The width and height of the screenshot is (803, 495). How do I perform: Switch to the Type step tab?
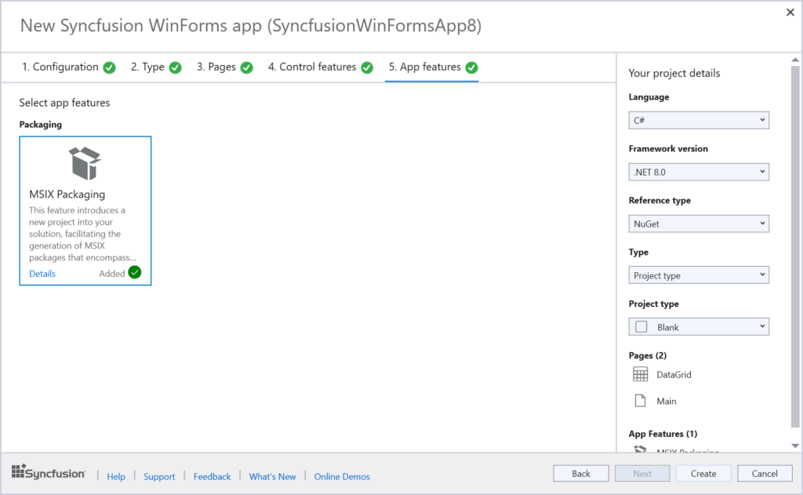coord(150,67)
